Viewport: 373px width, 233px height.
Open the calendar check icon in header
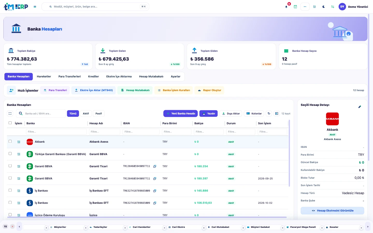coord(295,7)
